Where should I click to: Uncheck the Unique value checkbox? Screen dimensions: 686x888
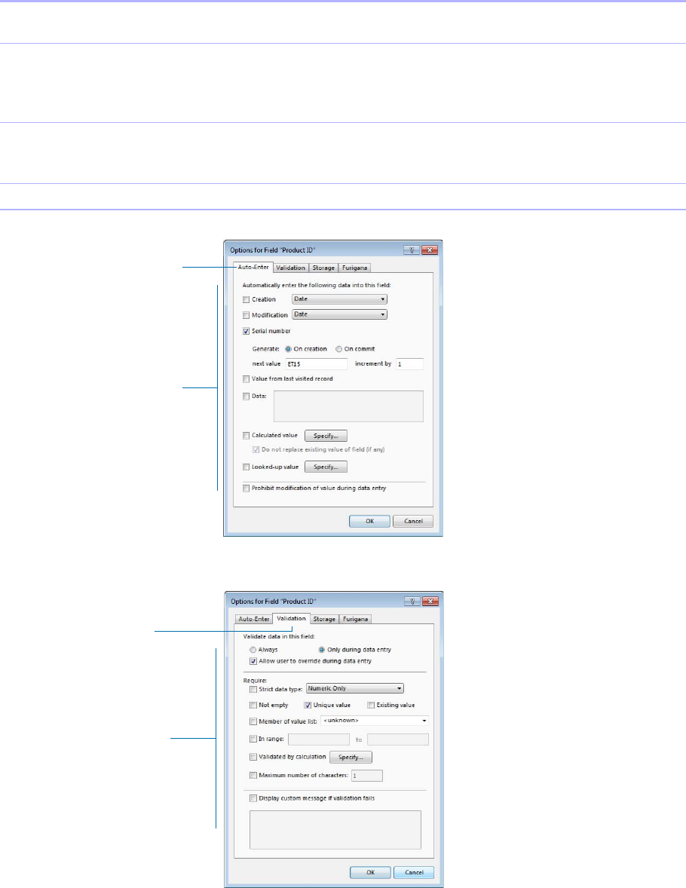point(308,705)
